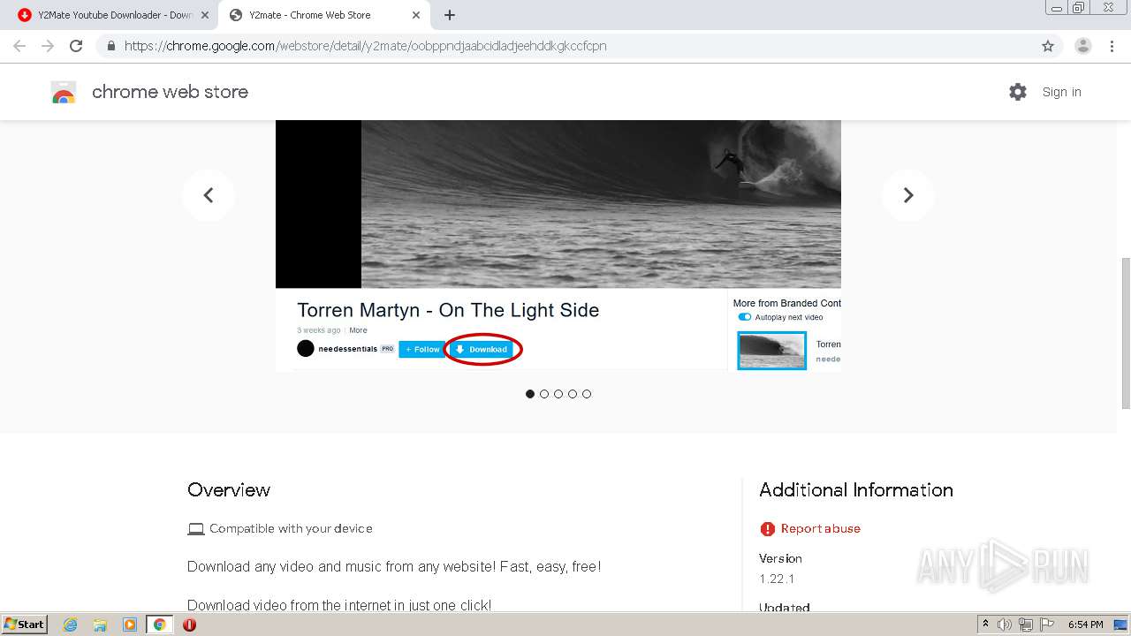1131x636 pixels.
Task: Click the needessentials channel name
Action: pos(347,349)
